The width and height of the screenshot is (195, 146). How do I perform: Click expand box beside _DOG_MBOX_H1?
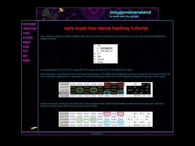(97, 51)
